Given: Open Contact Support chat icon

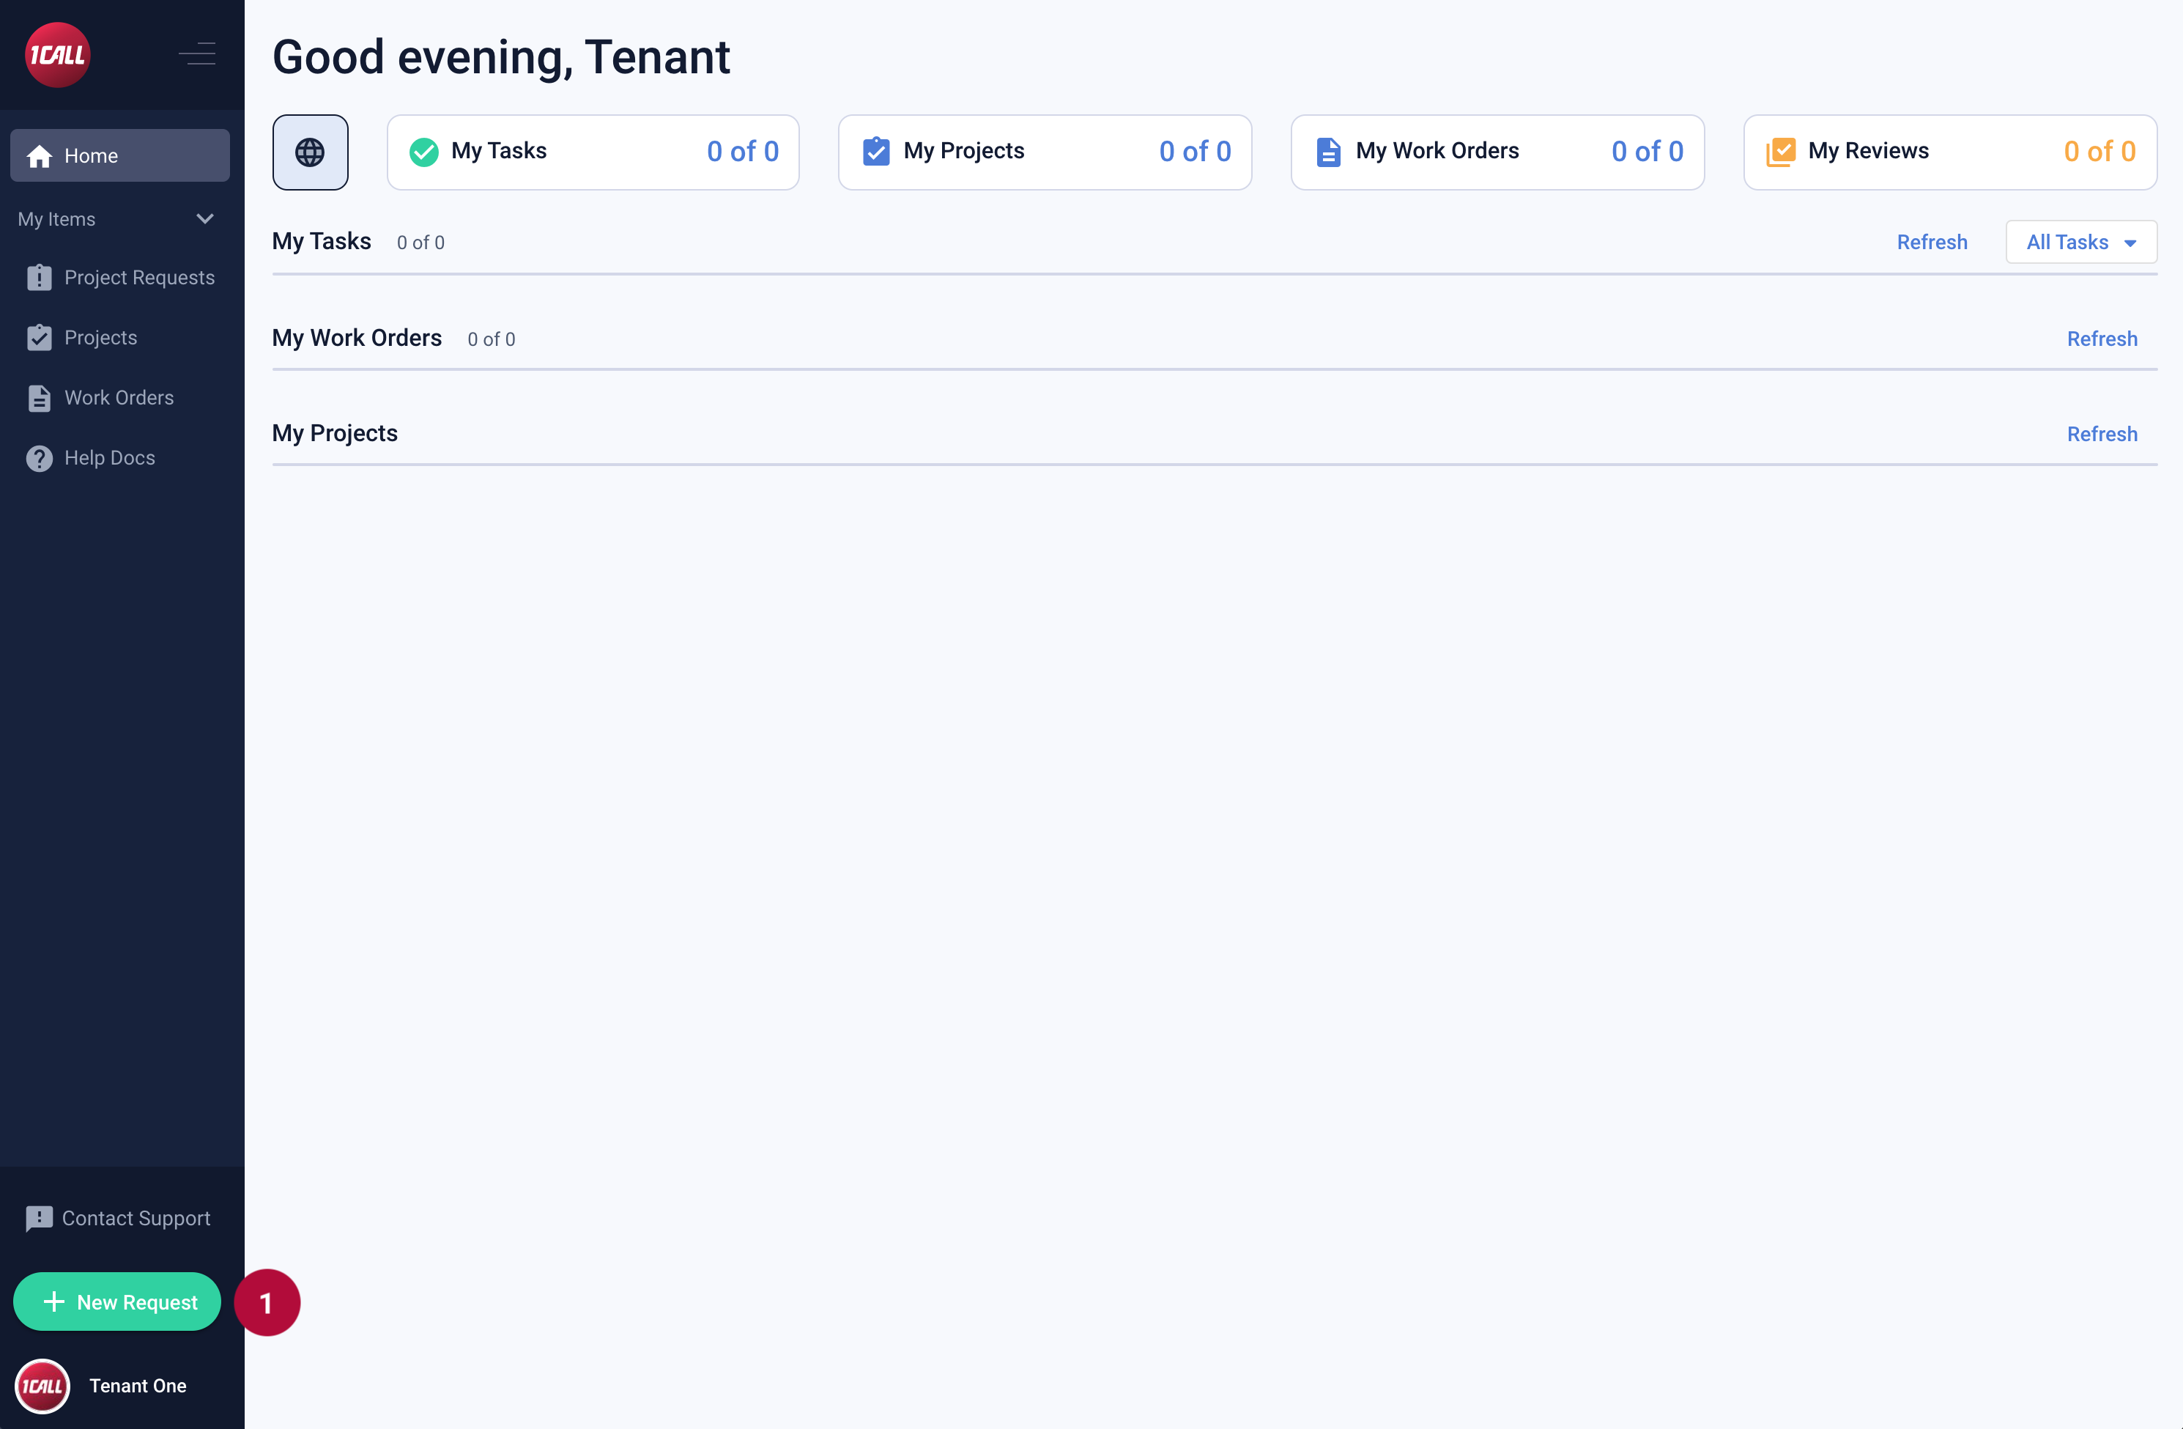Looking at the screenshot, I should [40, 1218].
